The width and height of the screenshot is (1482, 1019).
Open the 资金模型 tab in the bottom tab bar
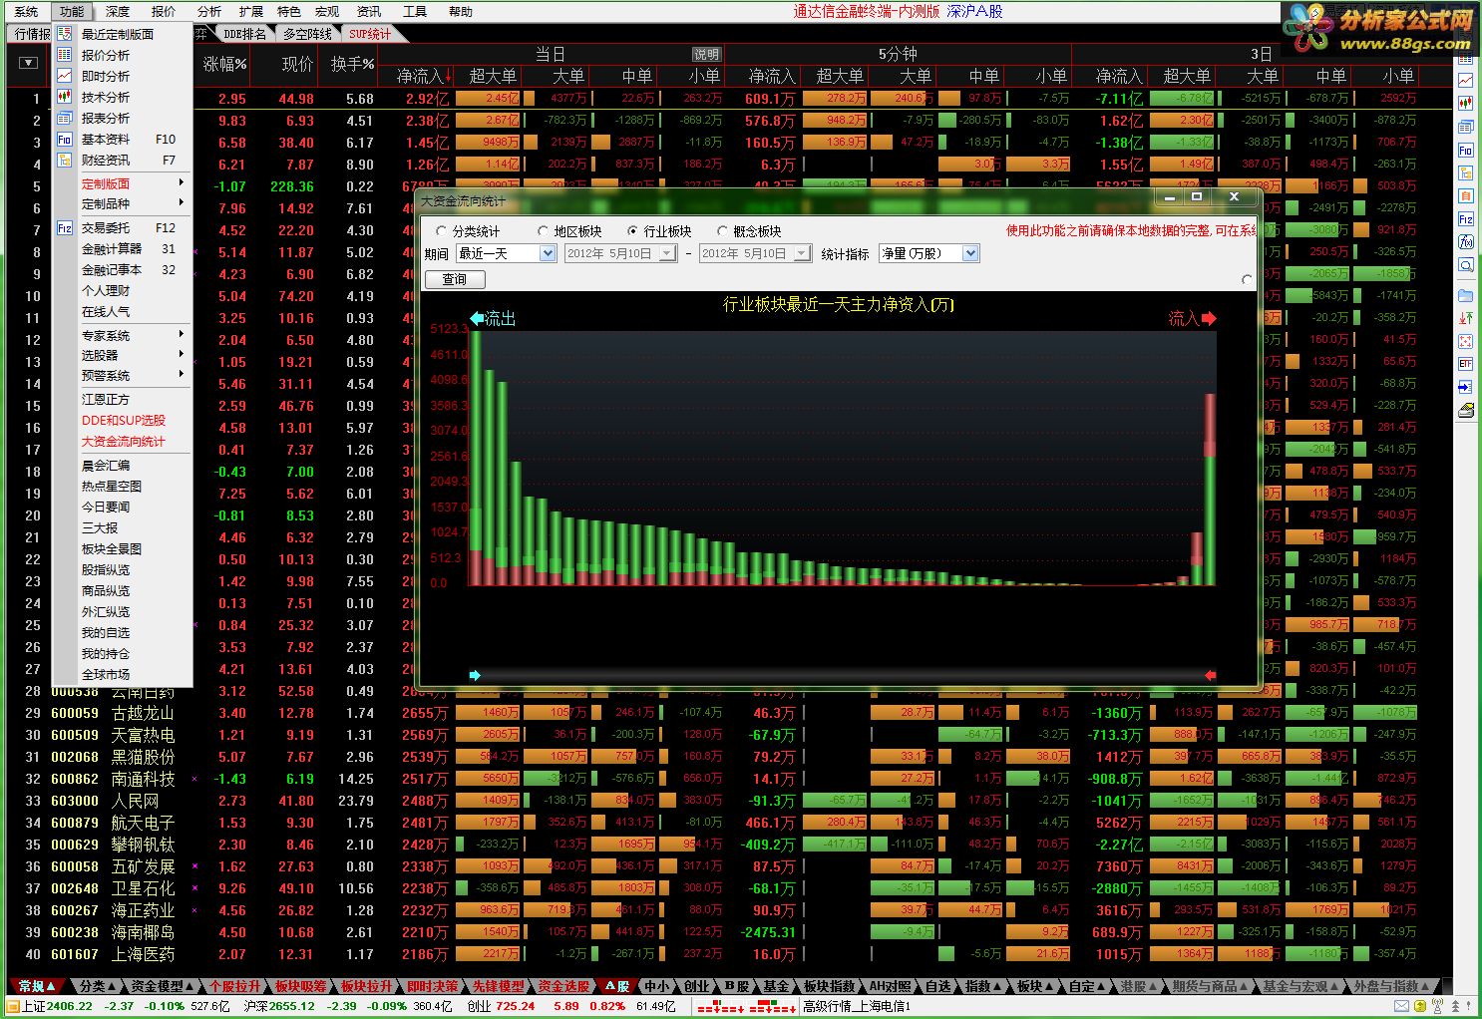(162, 986)
